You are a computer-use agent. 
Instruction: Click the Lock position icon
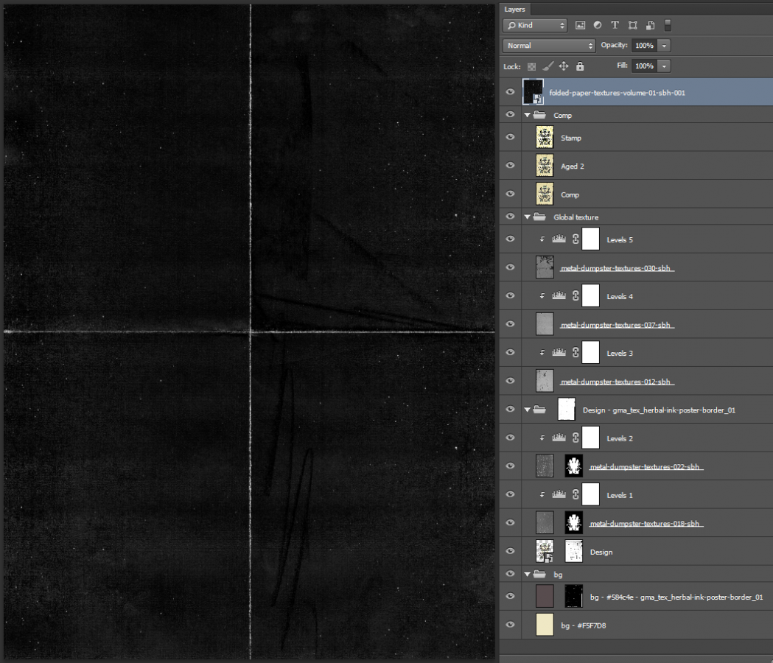[x=563, y=66]
